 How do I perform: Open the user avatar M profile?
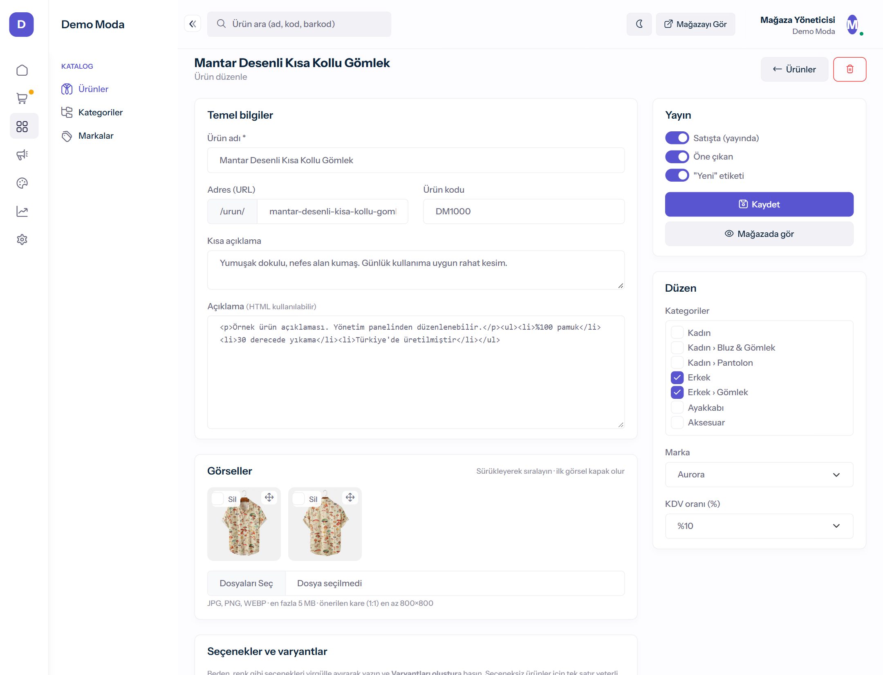(x=853, y=25)
